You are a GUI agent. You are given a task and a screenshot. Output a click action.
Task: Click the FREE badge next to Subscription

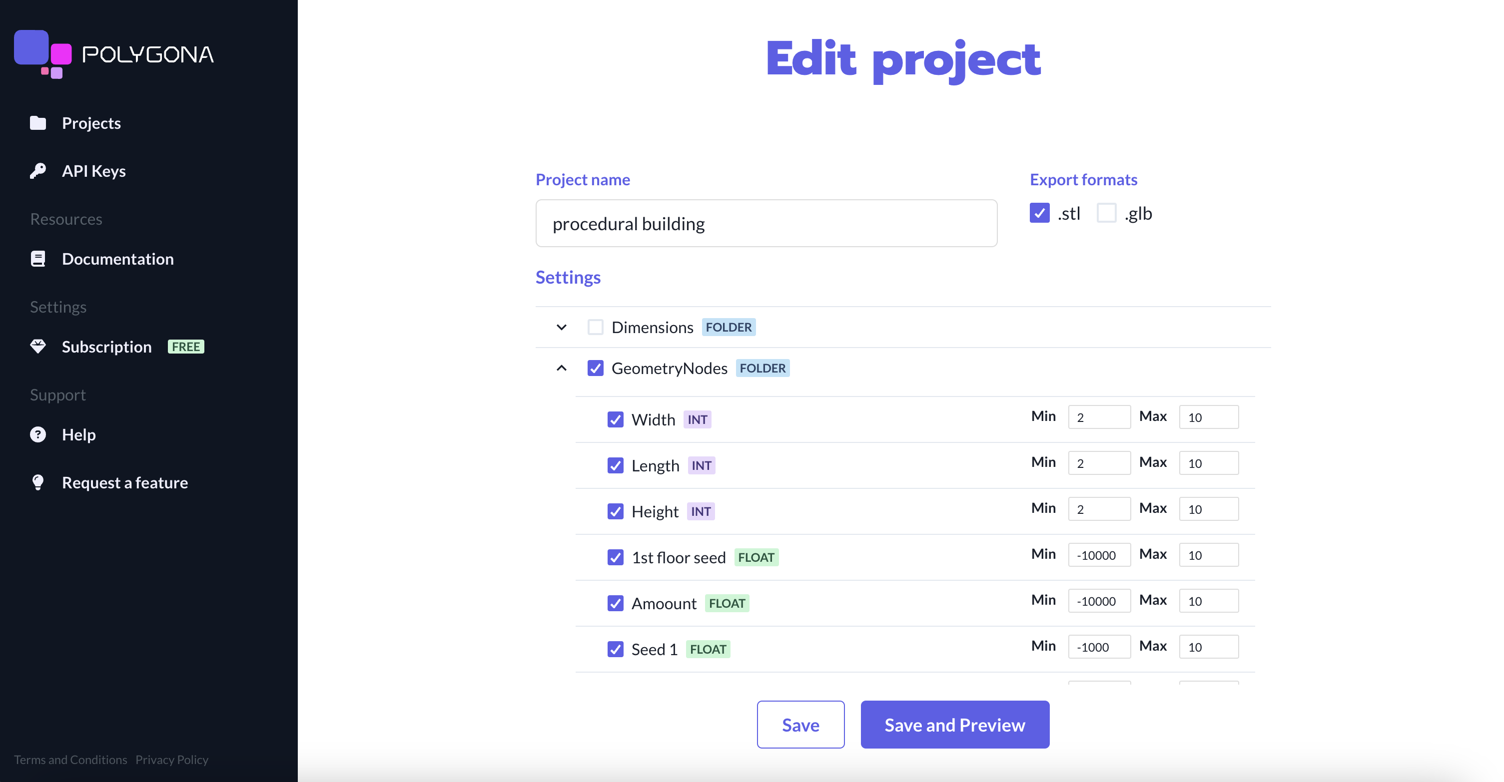coord(186,346)
